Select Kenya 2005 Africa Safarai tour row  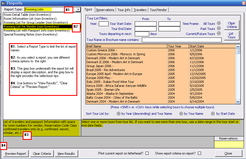pos(116,86)
